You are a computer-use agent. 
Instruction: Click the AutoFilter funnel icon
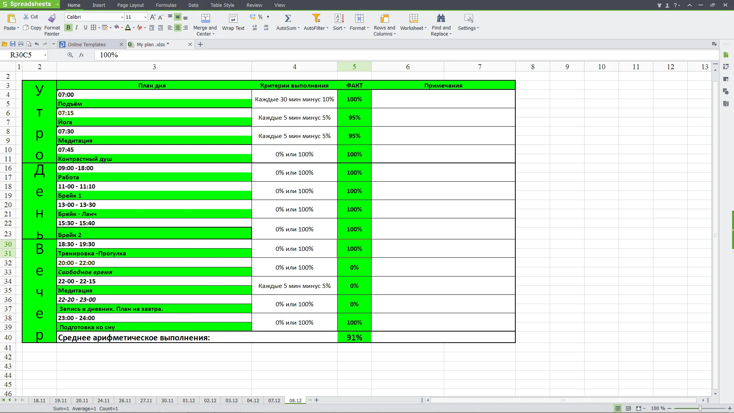[x=316, y=18]
